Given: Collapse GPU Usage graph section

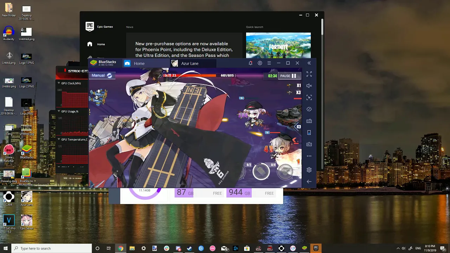Looking at the screenshot, I should click(x=59, y=111).
